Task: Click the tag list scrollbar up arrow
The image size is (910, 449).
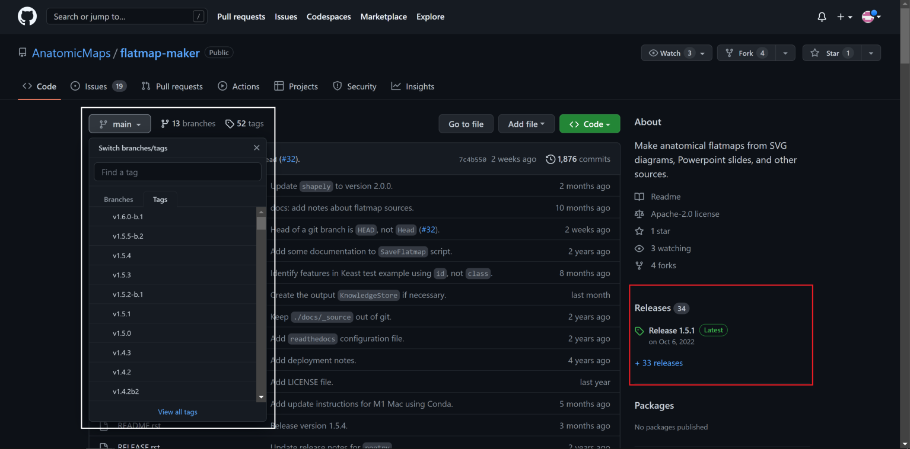Action: [x=261, y=211]
